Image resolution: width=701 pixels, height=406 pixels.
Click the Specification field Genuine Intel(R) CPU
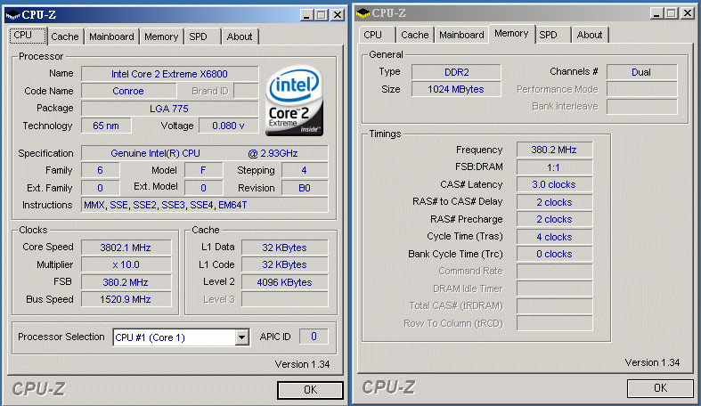[204, 153]
